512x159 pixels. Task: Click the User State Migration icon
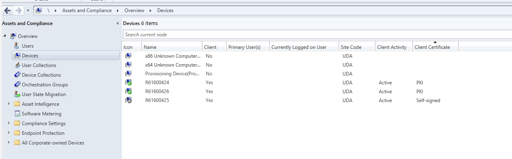click(x=17, y=94)
